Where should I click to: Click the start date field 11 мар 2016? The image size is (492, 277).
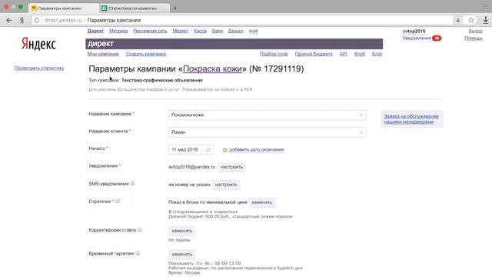191,150
